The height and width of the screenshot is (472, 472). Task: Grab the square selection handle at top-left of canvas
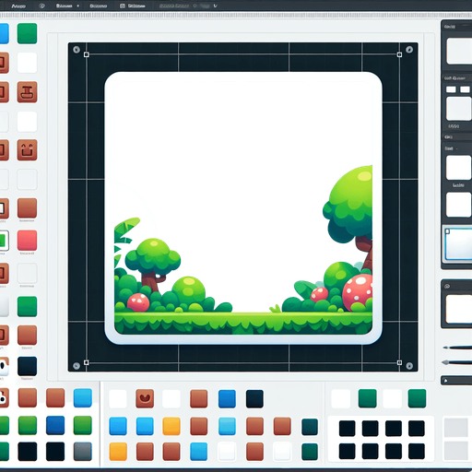[x=87, y=54]
